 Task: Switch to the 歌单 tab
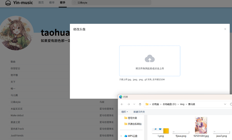(52, 3)
